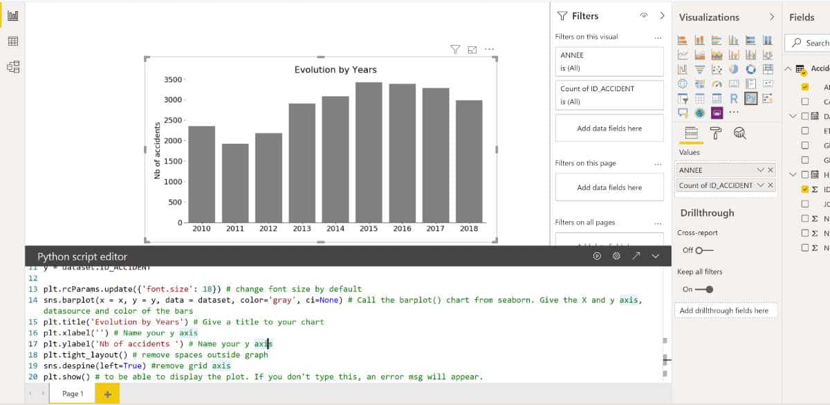
Task: Select the Waterfall chart visualization
Action: (683, 69)
